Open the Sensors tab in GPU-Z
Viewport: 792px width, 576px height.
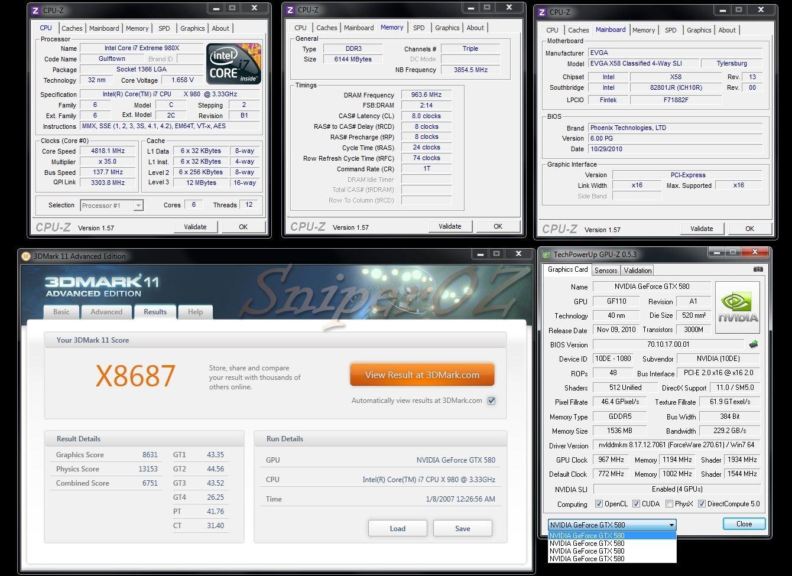click(x=606, y=270)
